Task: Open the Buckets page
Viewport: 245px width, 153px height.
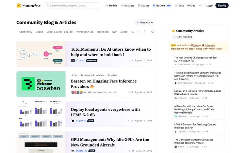Action: 162,5
